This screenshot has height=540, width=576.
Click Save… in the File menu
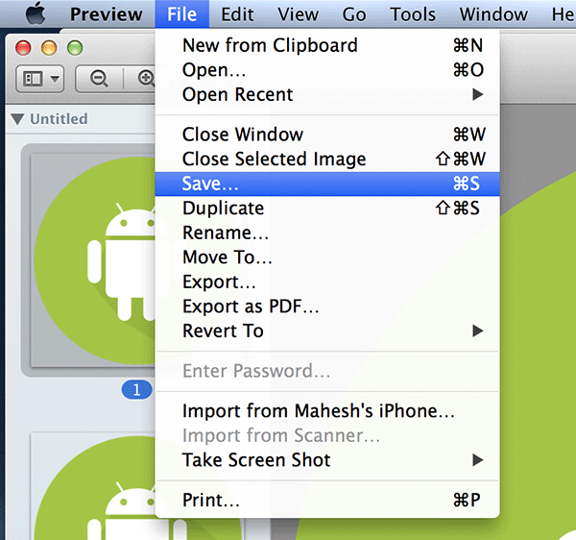(327, 184)
